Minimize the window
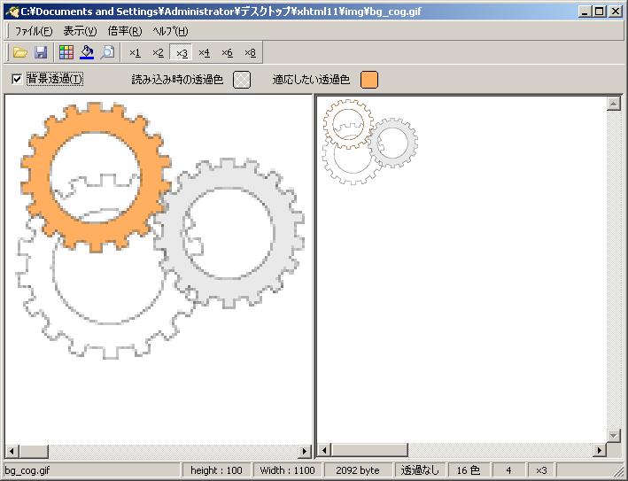Image resolution: width=628 pixels, height=481 pixels. (x=585, y=12)
